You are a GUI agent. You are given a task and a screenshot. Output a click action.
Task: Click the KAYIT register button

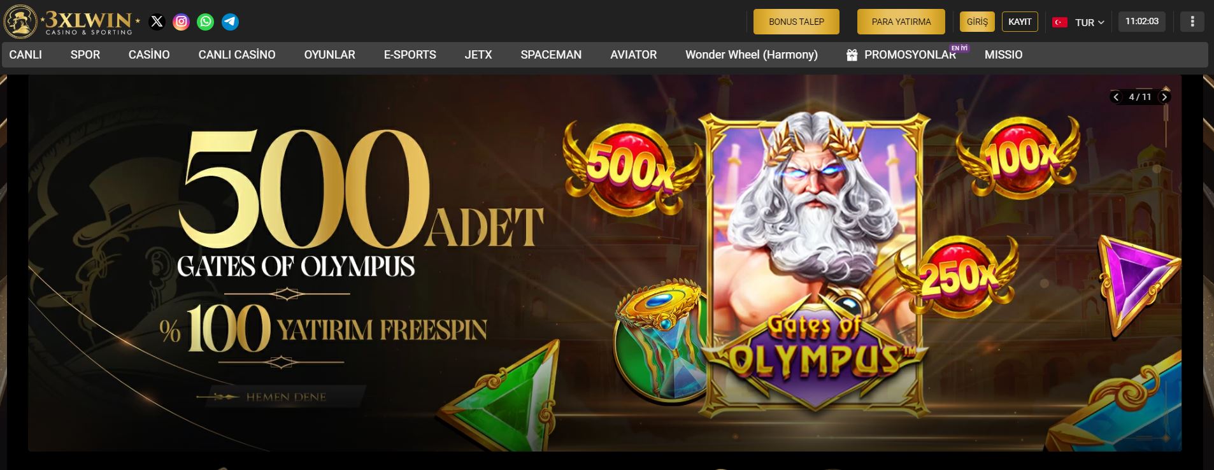coord(1020,22)
